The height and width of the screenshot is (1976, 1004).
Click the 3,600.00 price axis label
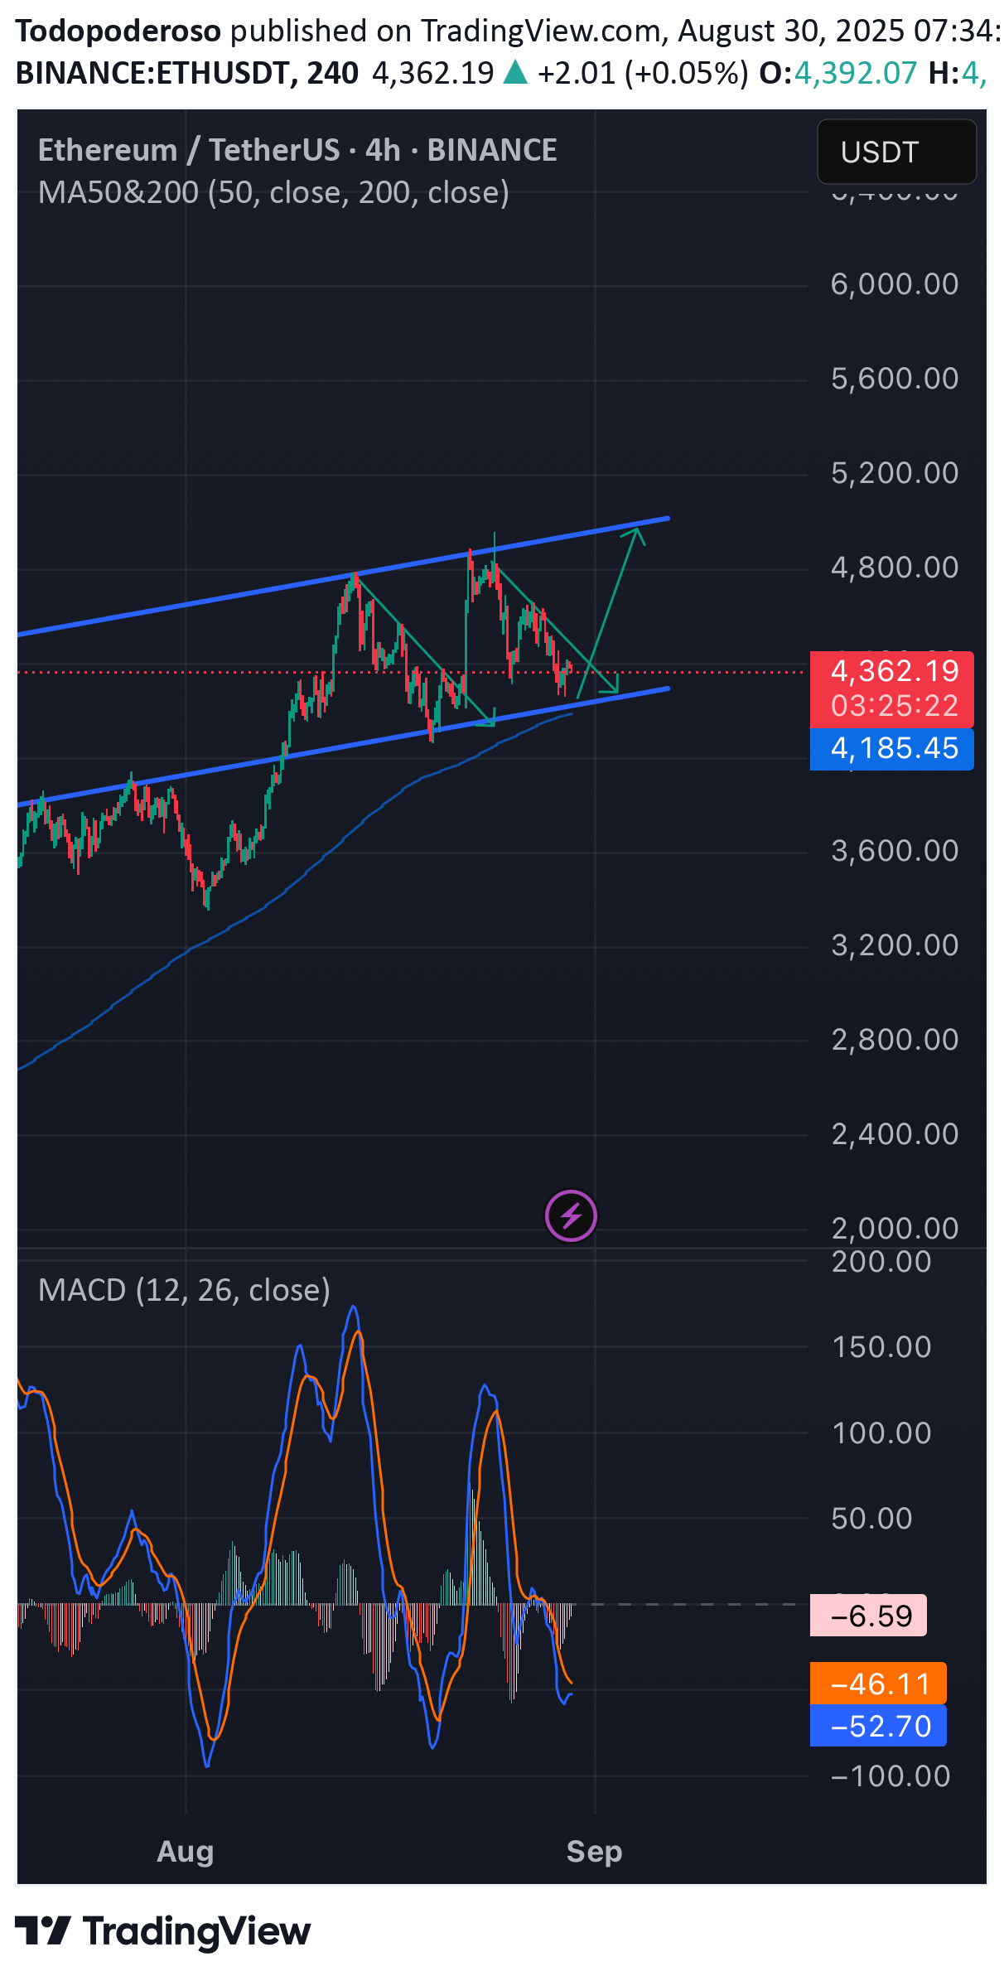[x=895, y=851]
